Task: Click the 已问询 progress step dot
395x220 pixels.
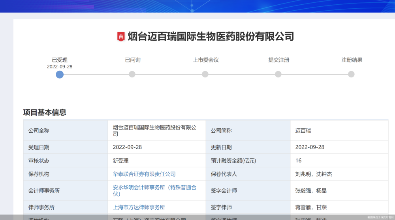Action: (132, 74)
